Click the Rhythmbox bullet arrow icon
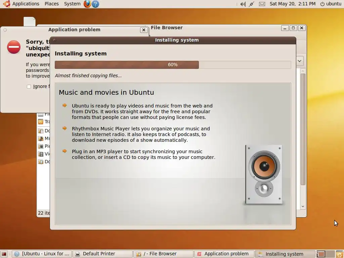The width and height of the screenshot is (344, 258). pyautogui.click(x=64, y=128)
